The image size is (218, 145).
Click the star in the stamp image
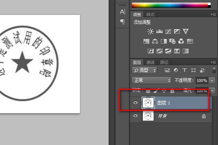click(x=22, y=62)
